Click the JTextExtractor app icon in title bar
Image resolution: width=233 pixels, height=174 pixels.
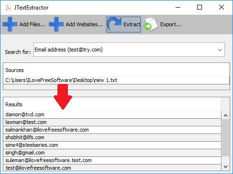pos(8,8)
